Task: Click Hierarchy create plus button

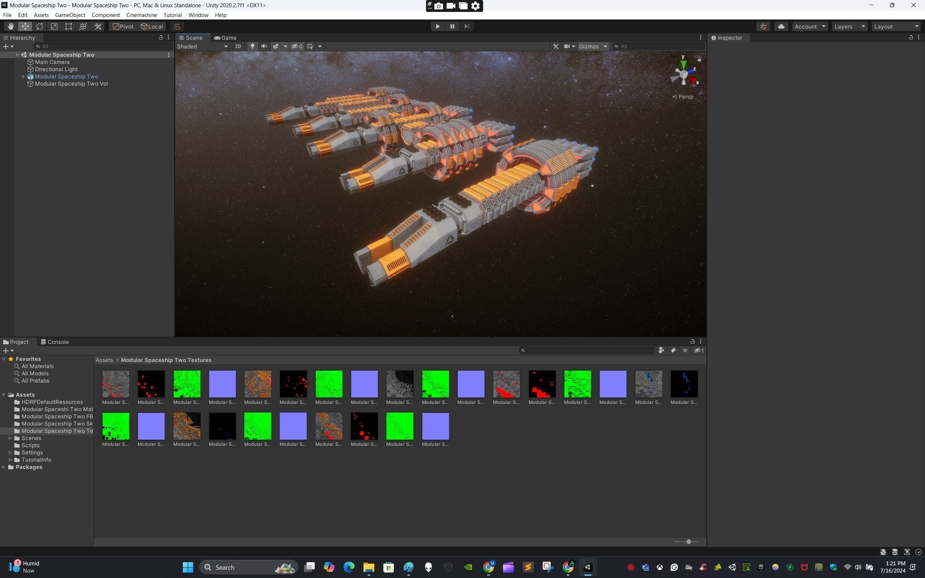Action: [8, 46]
